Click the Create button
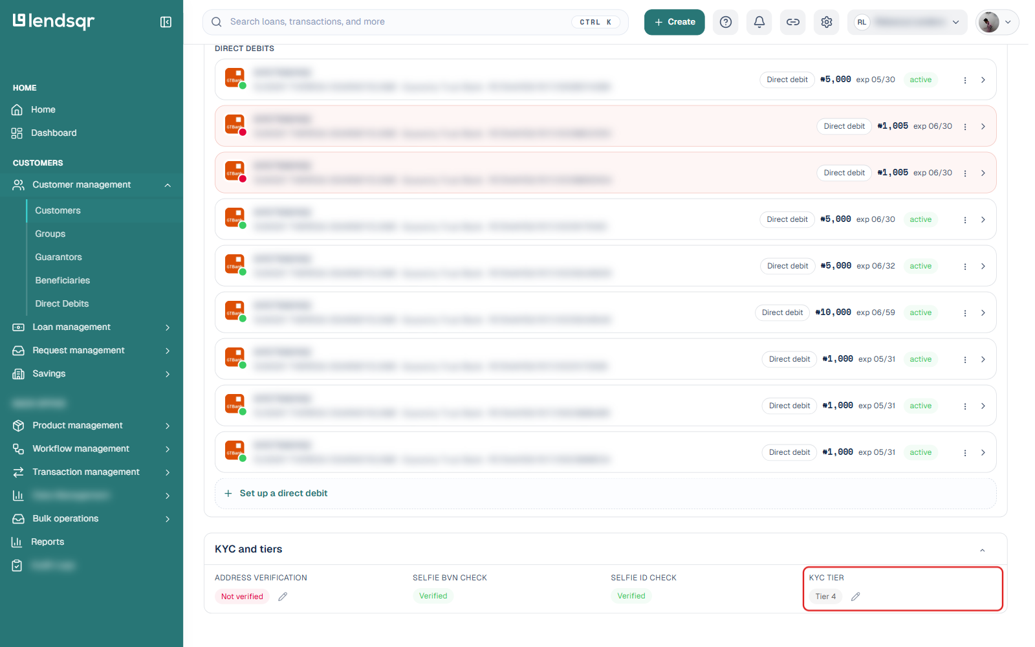This screenshot has width=1035, height=647. tap(674, 22)
